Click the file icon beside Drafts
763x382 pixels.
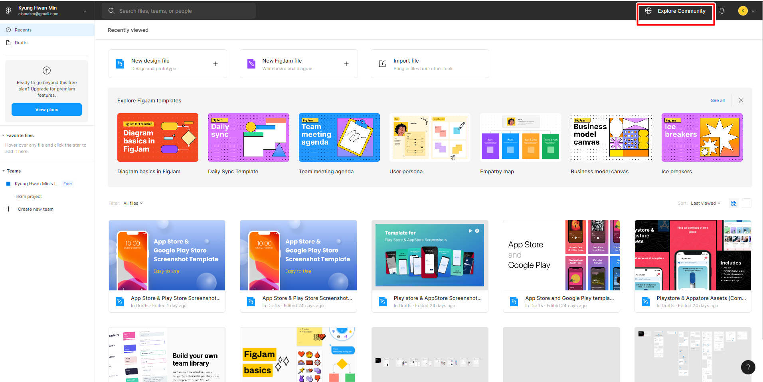tap(8, 43)
